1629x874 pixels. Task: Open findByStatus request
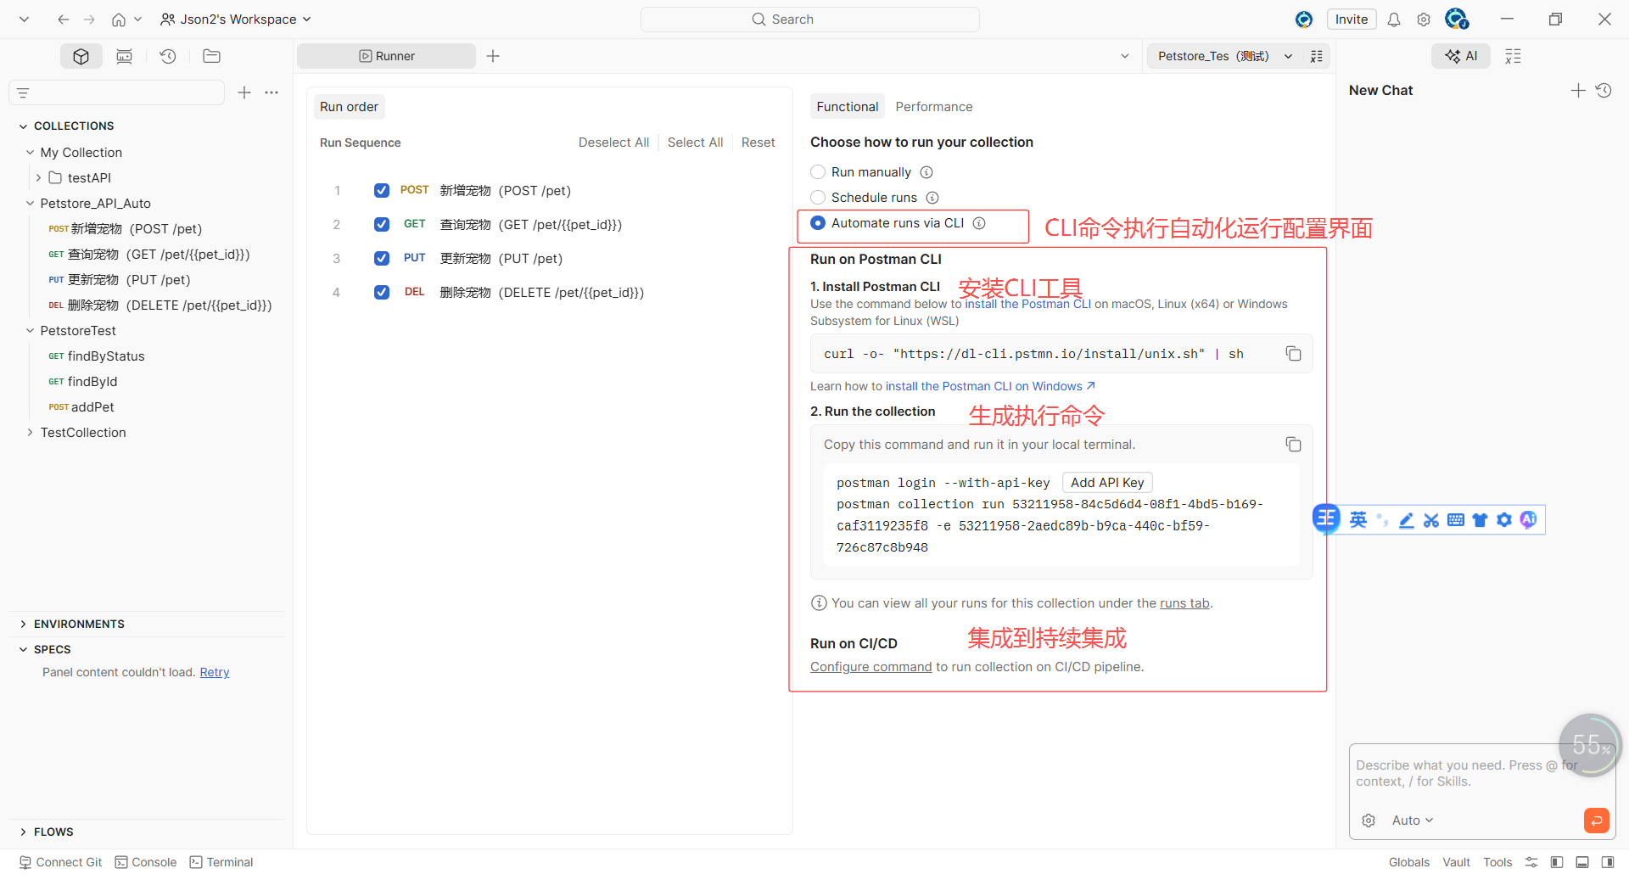tap(106, 356)
